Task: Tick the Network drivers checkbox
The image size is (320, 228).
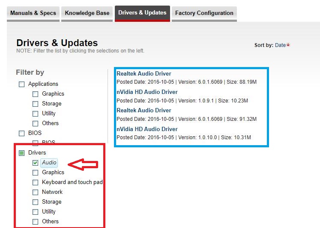Action: 35,192
